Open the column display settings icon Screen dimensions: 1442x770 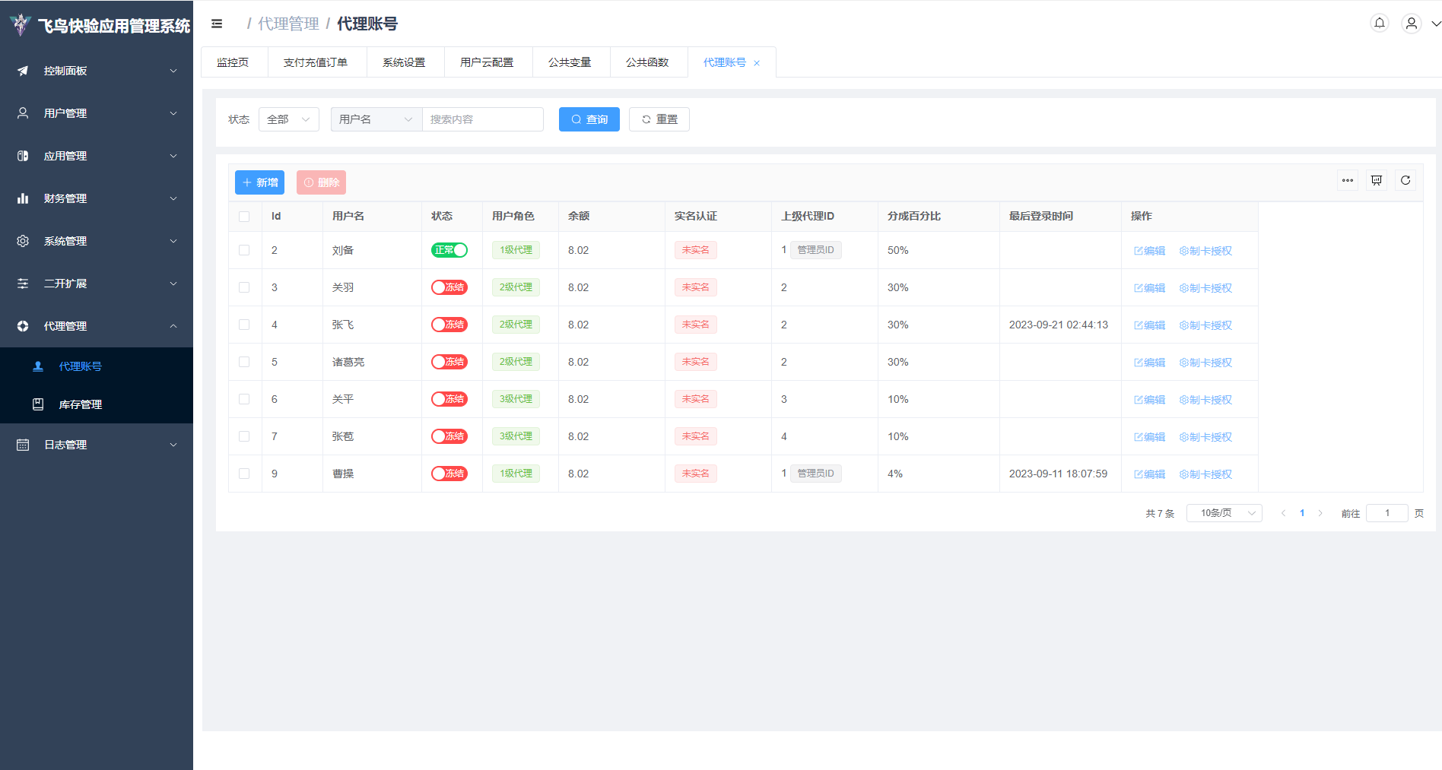(1377, 180)
